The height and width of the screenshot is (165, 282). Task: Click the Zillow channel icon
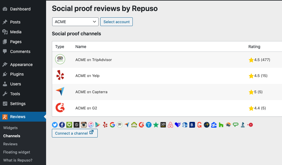coord(214,125)
